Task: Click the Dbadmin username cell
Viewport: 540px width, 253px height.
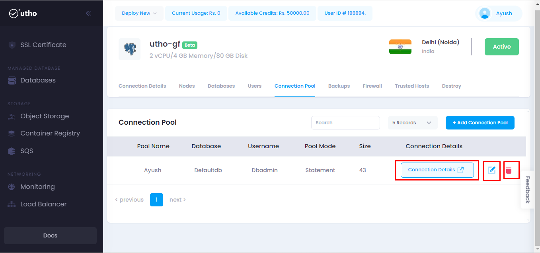Action: click(265, 170)
